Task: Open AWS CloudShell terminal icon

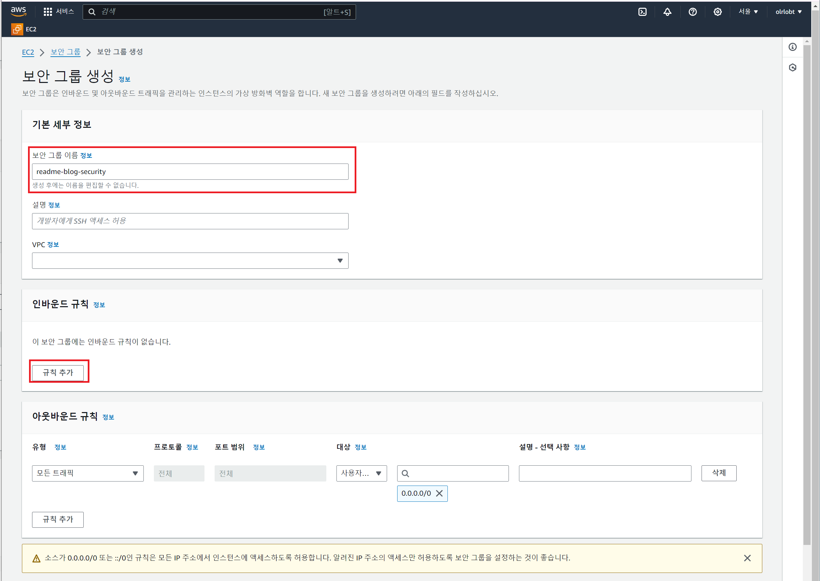Action: (x=642, y=12)
